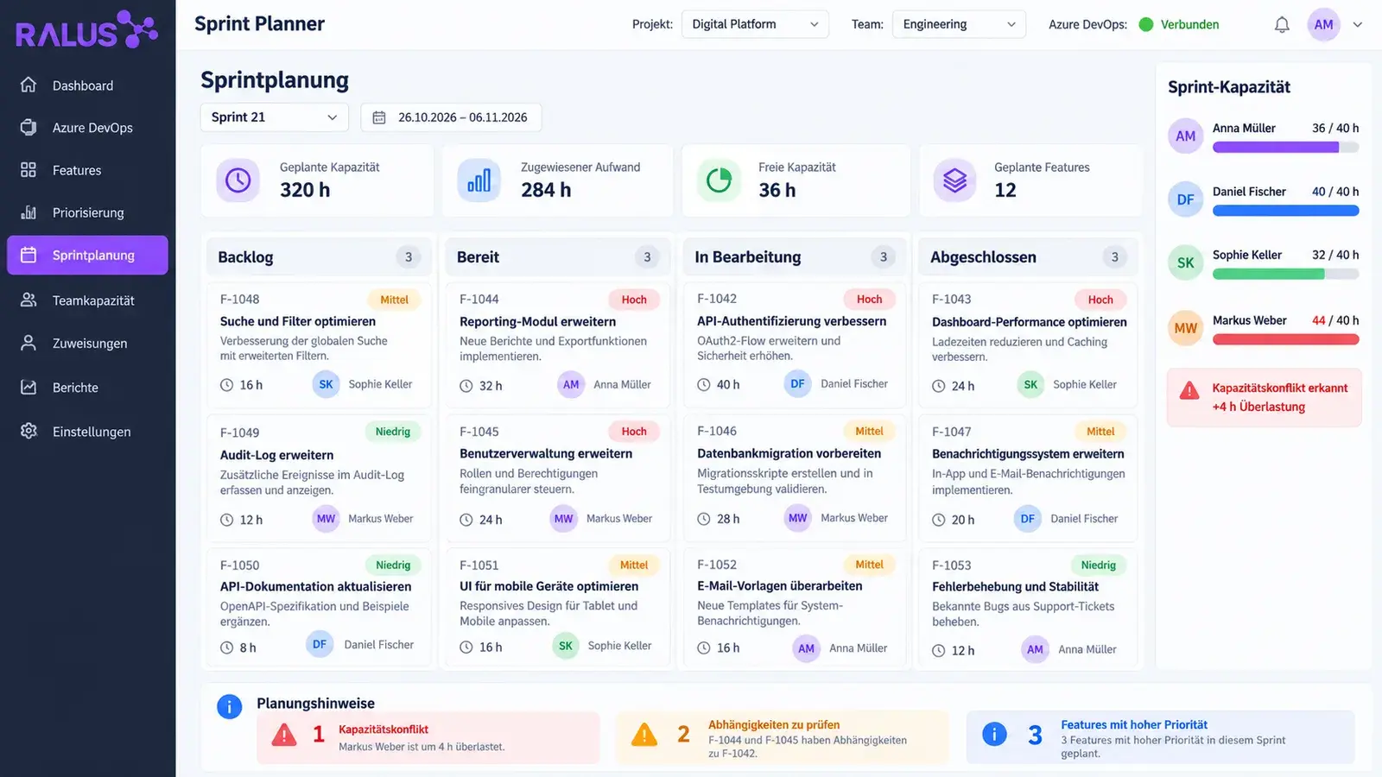Open the Team Engineering dropdown
This screenshot has width=1382, height=777.
pyautogui.click(x=959, y=24)
